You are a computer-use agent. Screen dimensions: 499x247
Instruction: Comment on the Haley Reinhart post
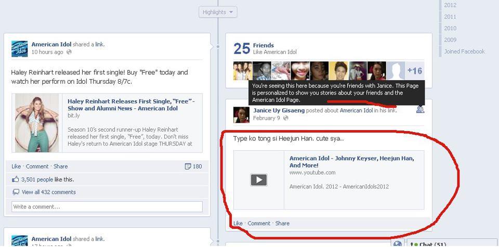tap(37, 166)
